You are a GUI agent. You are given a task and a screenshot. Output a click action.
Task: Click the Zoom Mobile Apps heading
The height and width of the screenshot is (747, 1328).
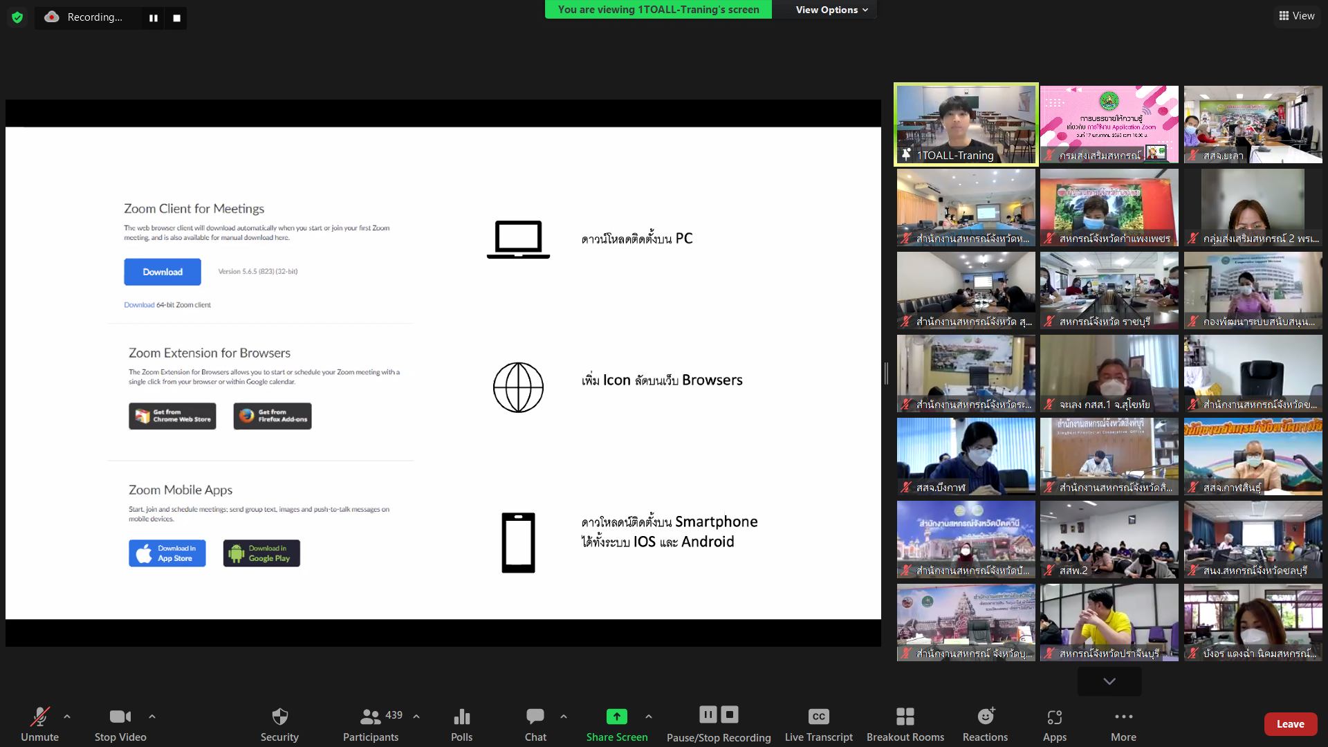point(181,490)
